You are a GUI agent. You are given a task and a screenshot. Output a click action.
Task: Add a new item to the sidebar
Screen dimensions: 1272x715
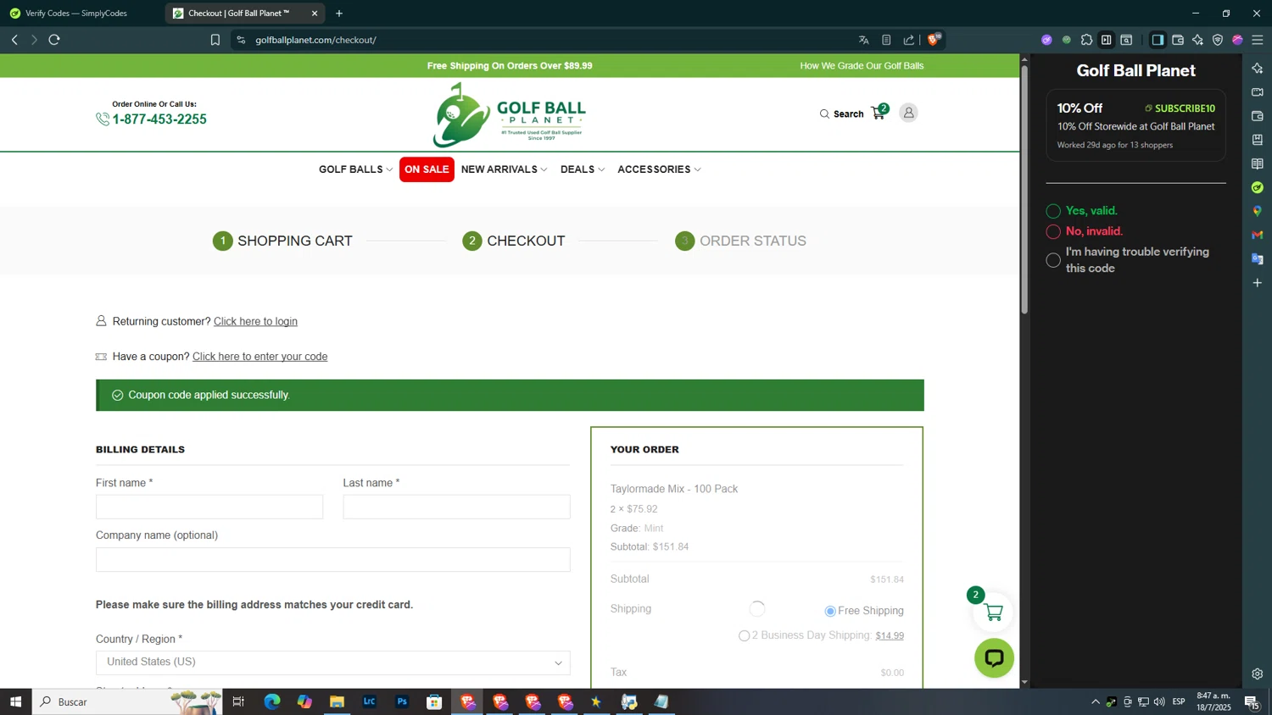(x=1258, y=282)
